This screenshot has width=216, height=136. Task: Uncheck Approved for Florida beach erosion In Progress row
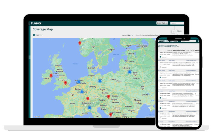point(160,98)
